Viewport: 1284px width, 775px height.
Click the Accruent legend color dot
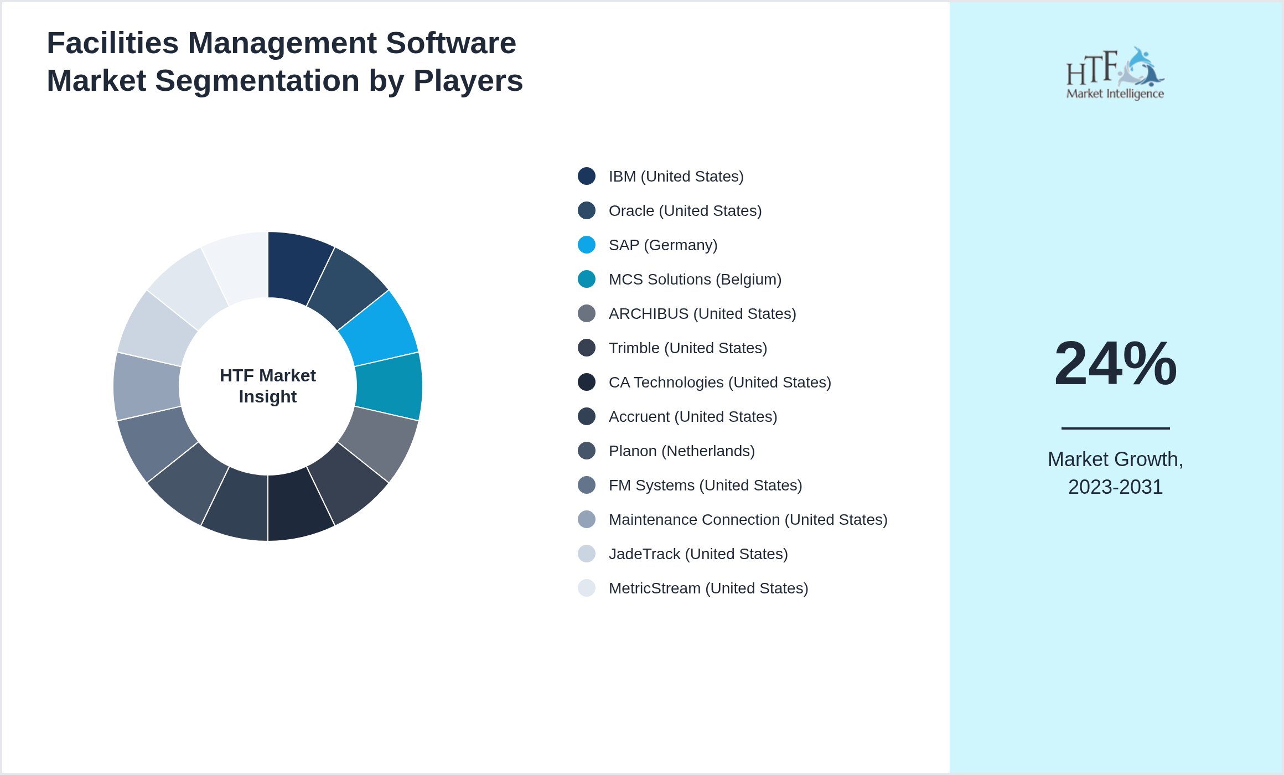coord(587,416)
